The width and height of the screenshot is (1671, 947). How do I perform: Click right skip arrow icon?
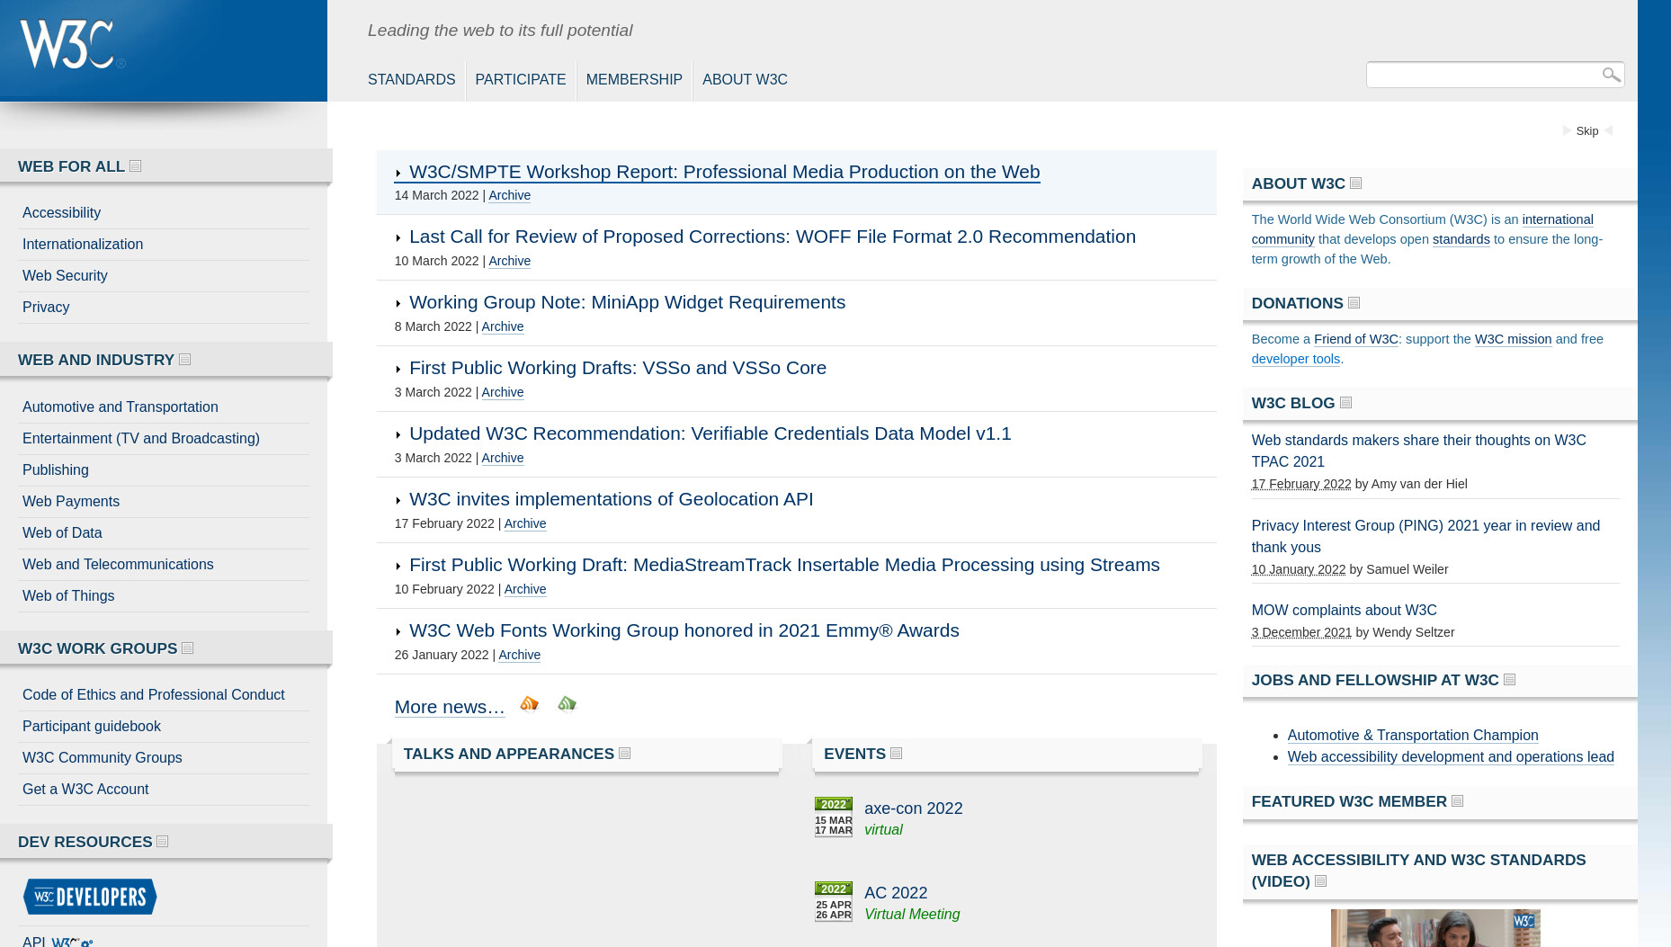point(1609,130)
